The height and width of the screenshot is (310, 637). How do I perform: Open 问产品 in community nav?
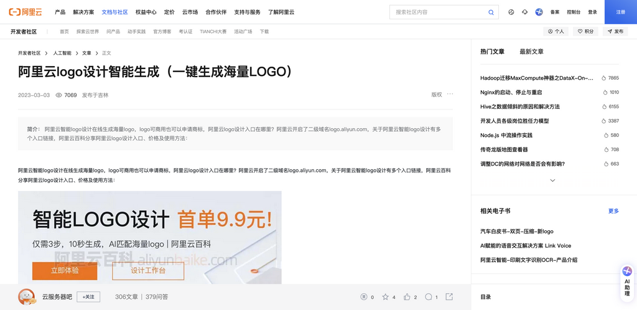(113, 31)
